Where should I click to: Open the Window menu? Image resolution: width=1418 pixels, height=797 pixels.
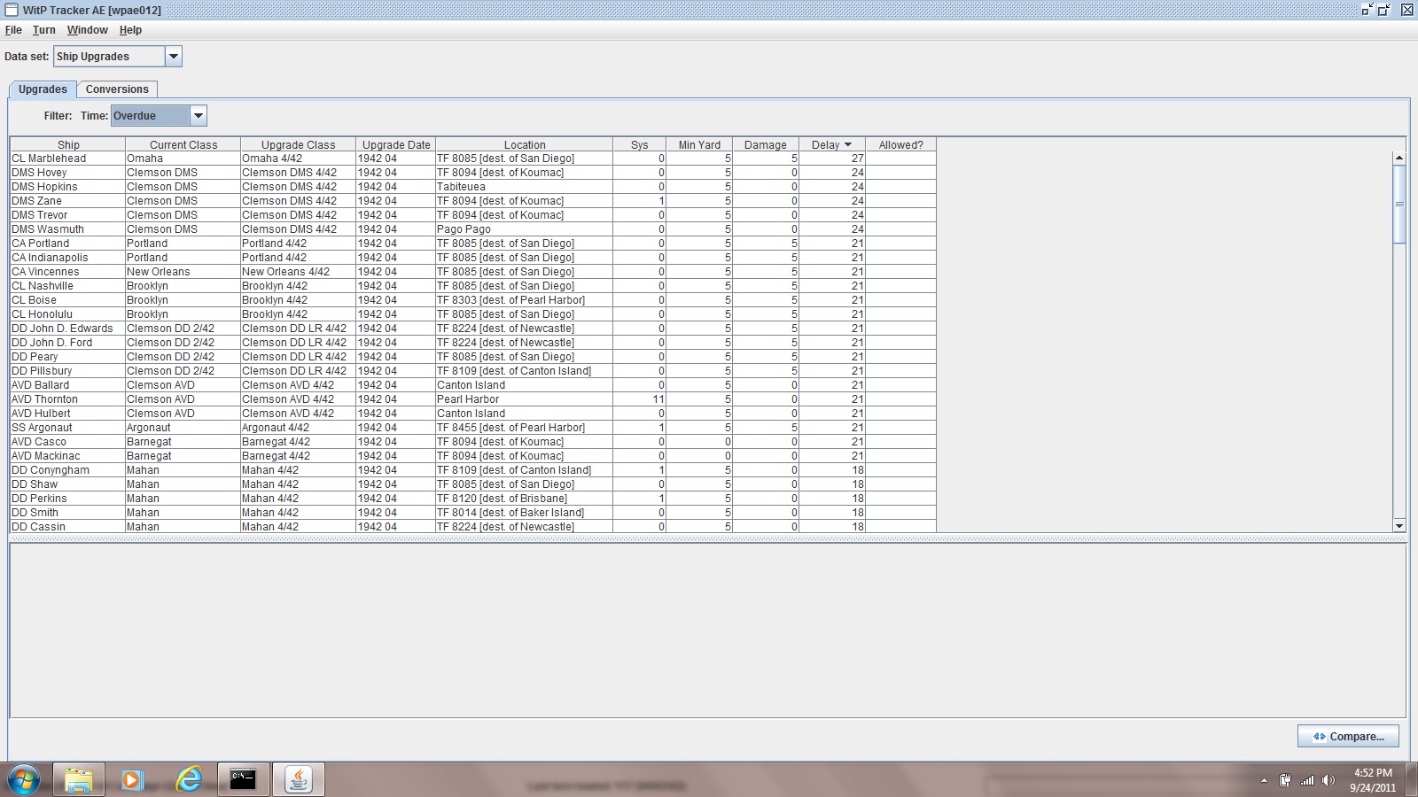88,30
